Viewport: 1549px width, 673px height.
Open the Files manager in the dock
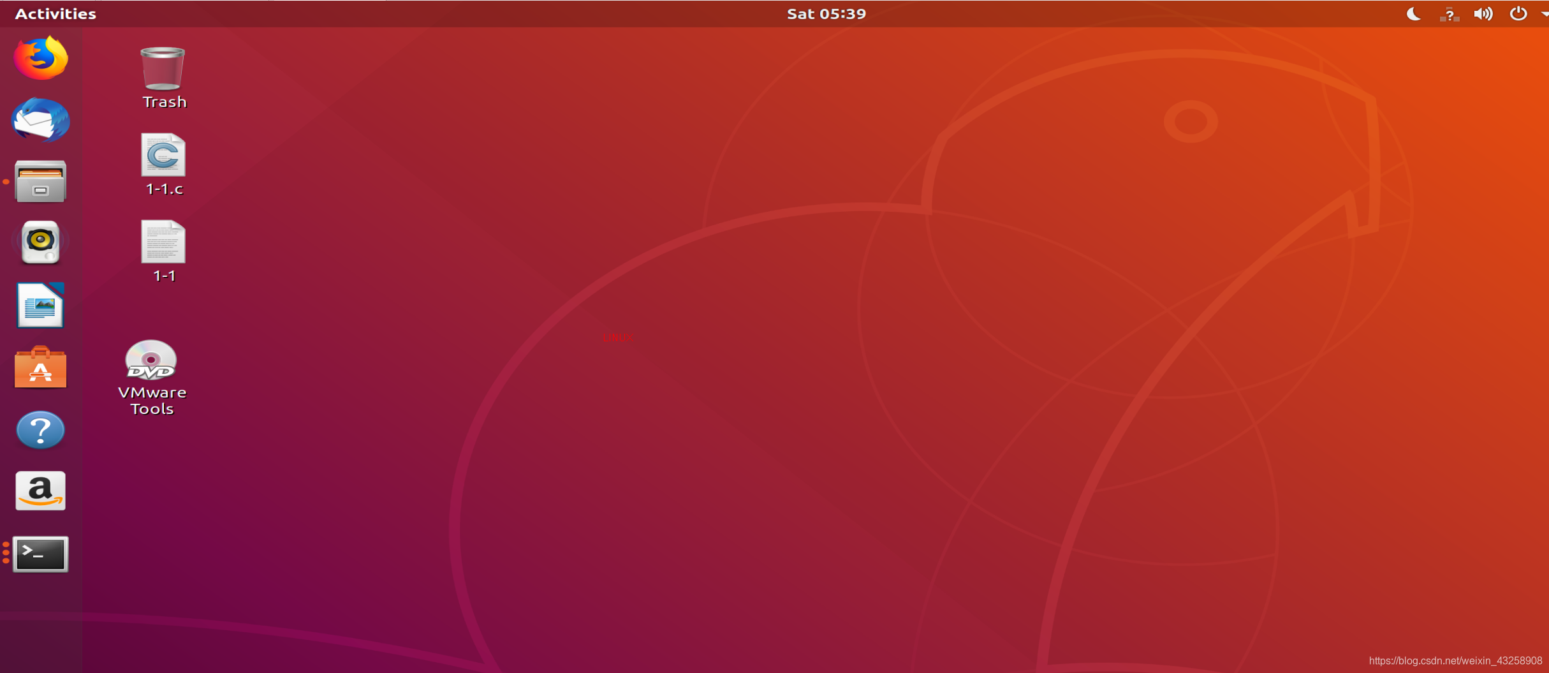(x=40, y=181)
